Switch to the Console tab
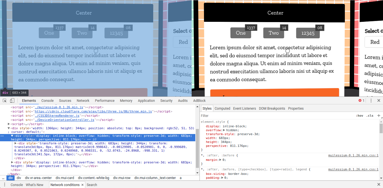This screenshot has width=383, height=188. (x=47, y=101)
